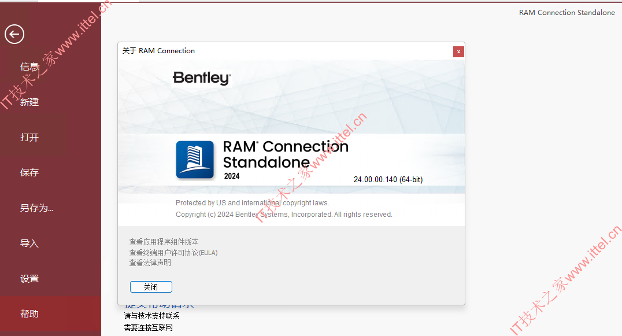Open 查看法律声明 legal notice link
Screen dimensions: 622x336
150,263
